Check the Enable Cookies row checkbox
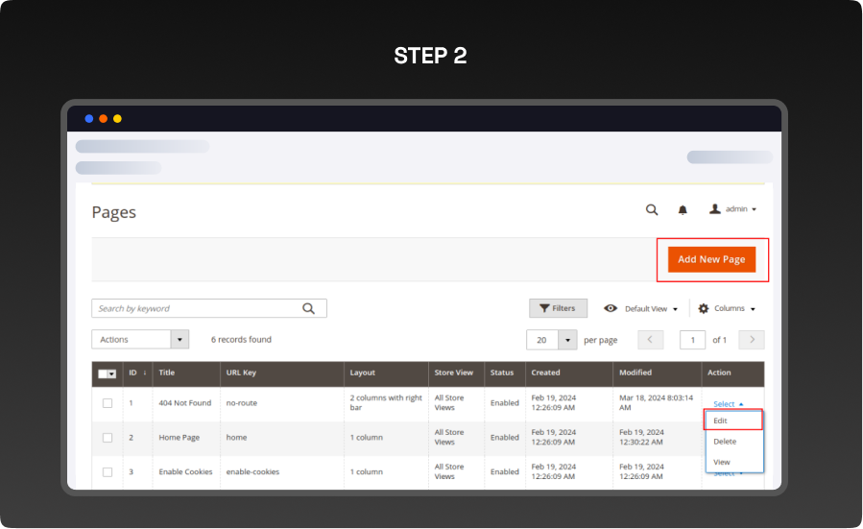863x529 pixels. click(108, 472)
